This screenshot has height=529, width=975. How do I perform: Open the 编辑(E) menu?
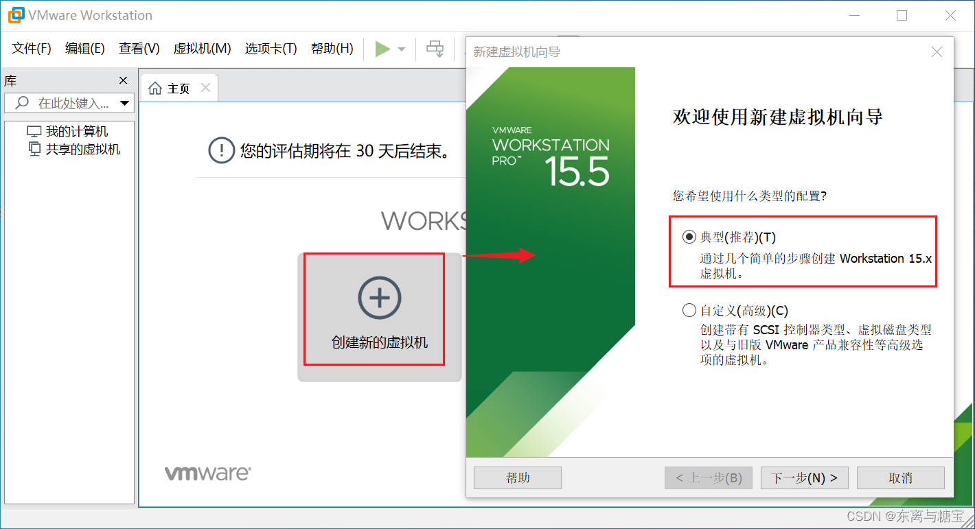[x=85, y=49]
